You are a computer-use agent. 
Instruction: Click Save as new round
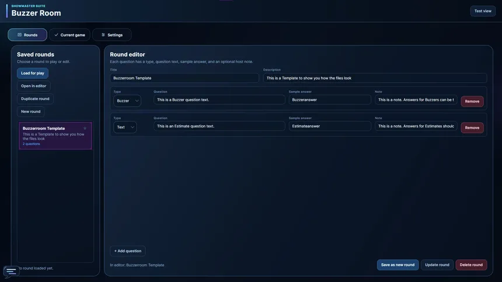click(x=398, y=265)
